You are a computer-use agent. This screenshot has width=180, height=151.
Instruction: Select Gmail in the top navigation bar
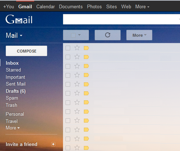25,7
